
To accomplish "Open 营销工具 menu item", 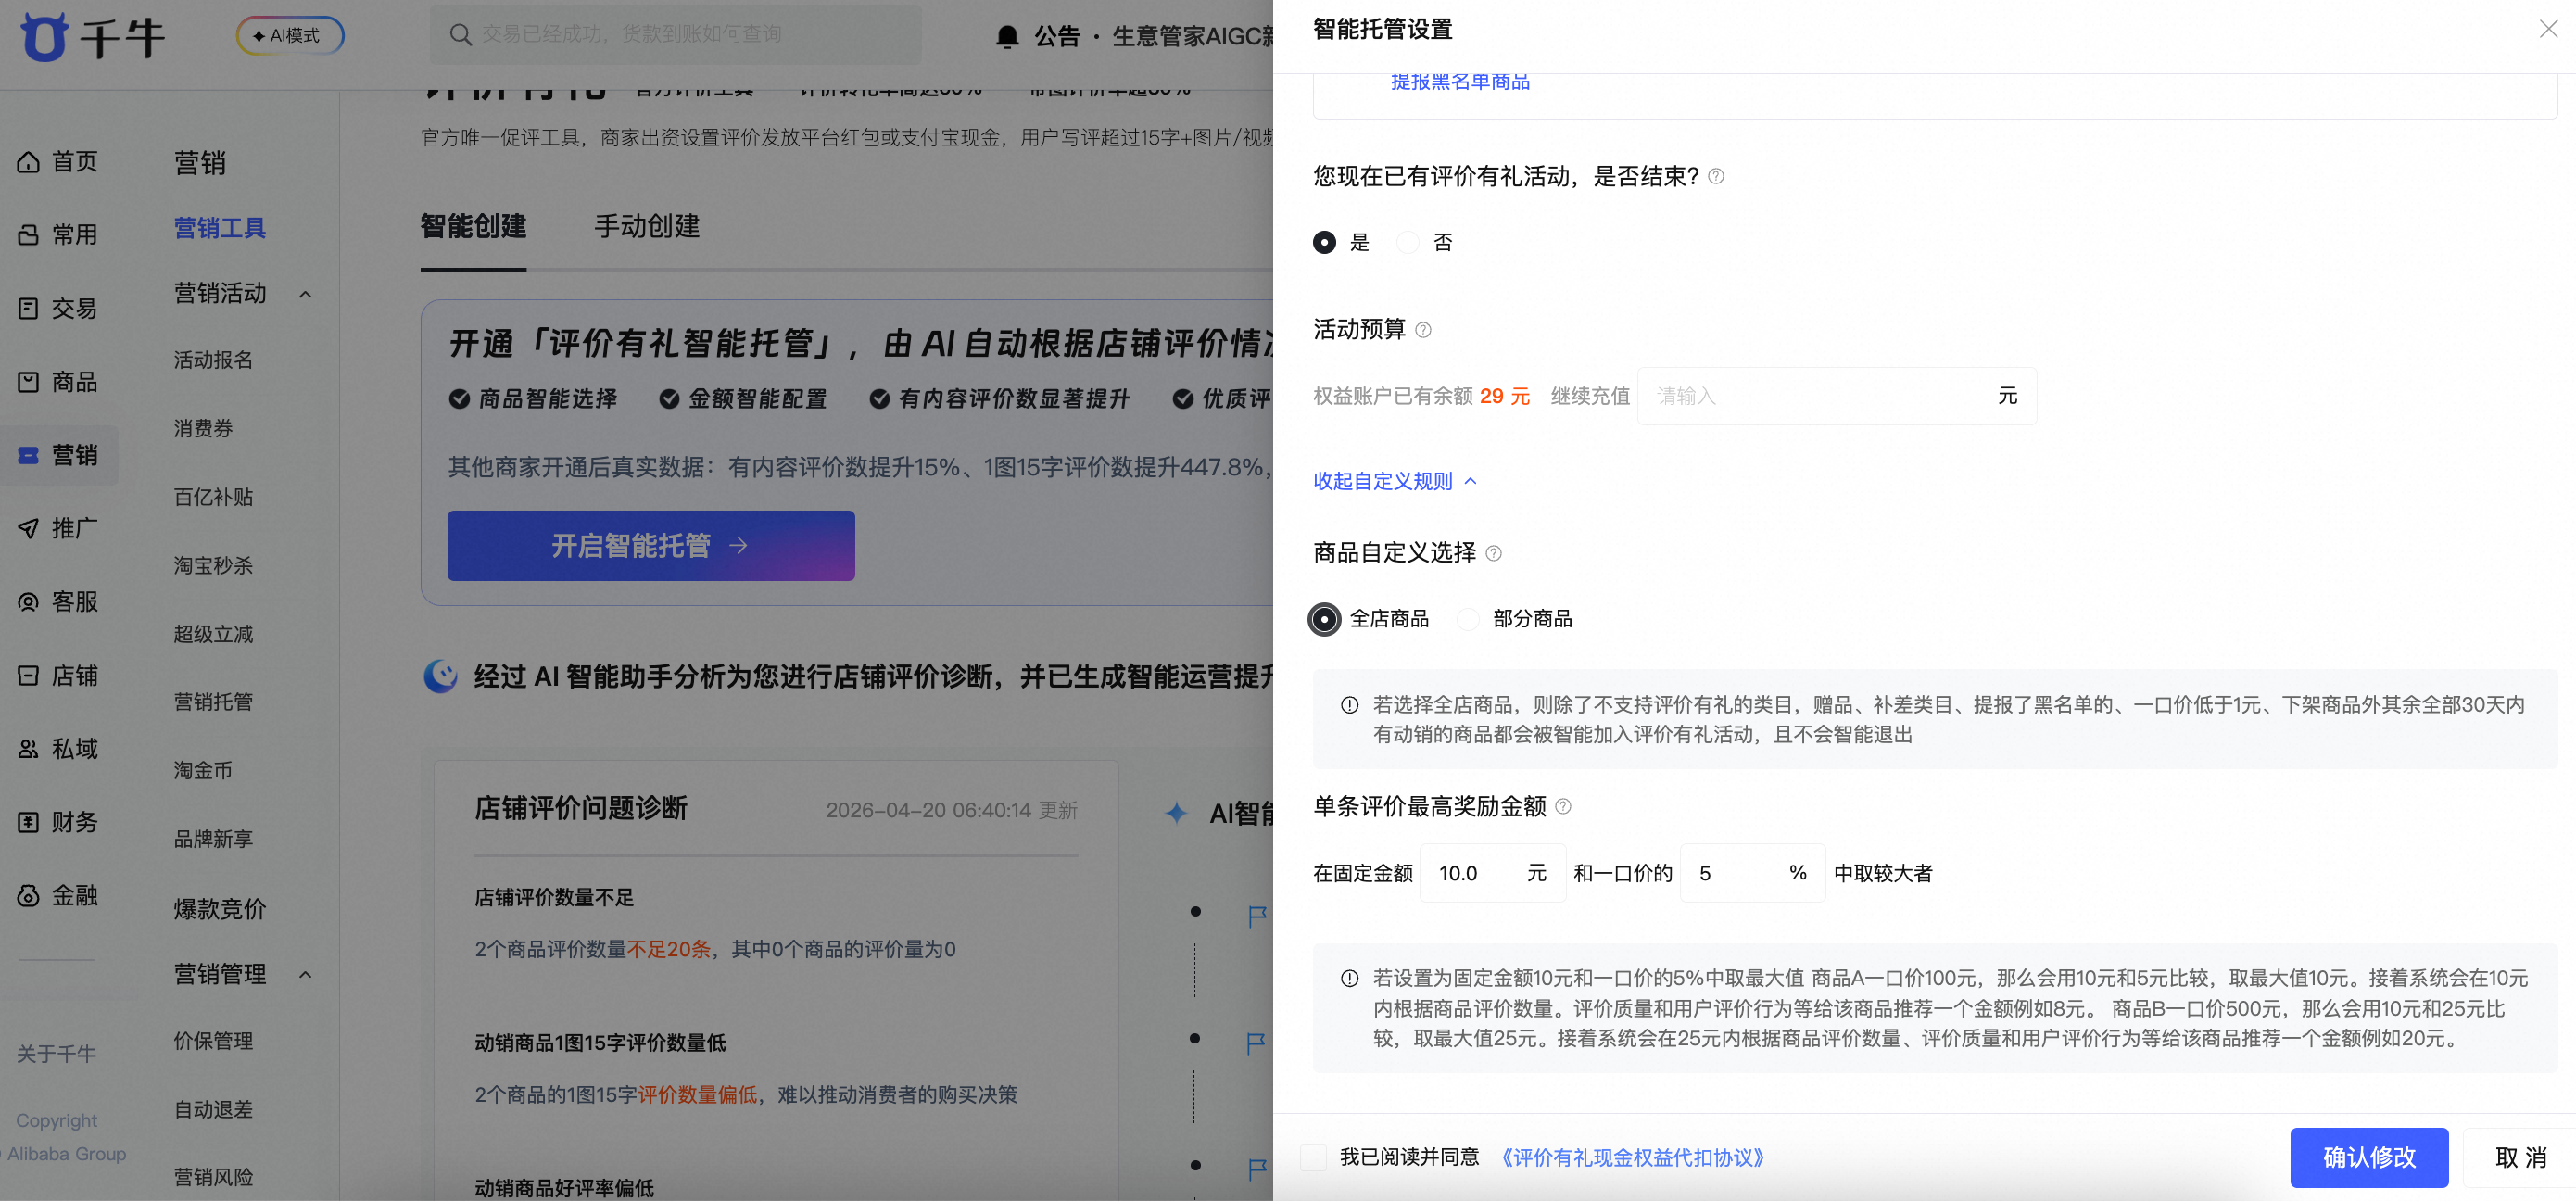I will [x=220, y=229].
